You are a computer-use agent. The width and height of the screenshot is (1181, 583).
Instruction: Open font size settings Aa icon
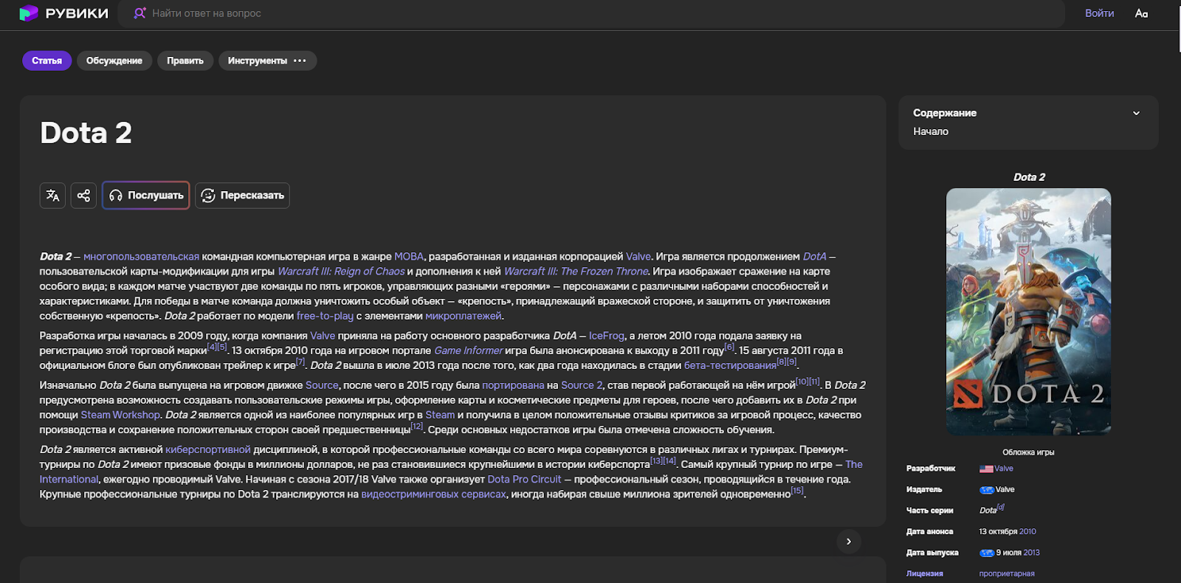coord(1141,13)
